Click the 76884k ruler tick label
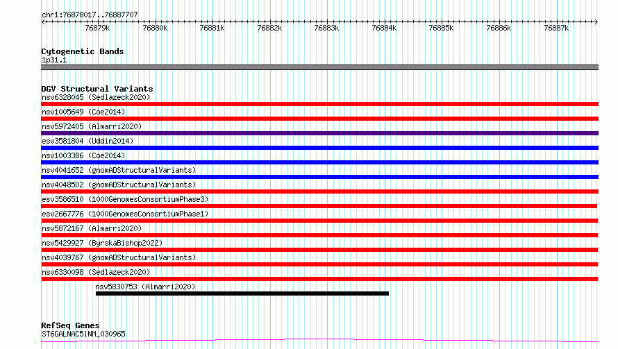This screenshot has width=618, height=349. pyautogui.click(x=384, y=28)
